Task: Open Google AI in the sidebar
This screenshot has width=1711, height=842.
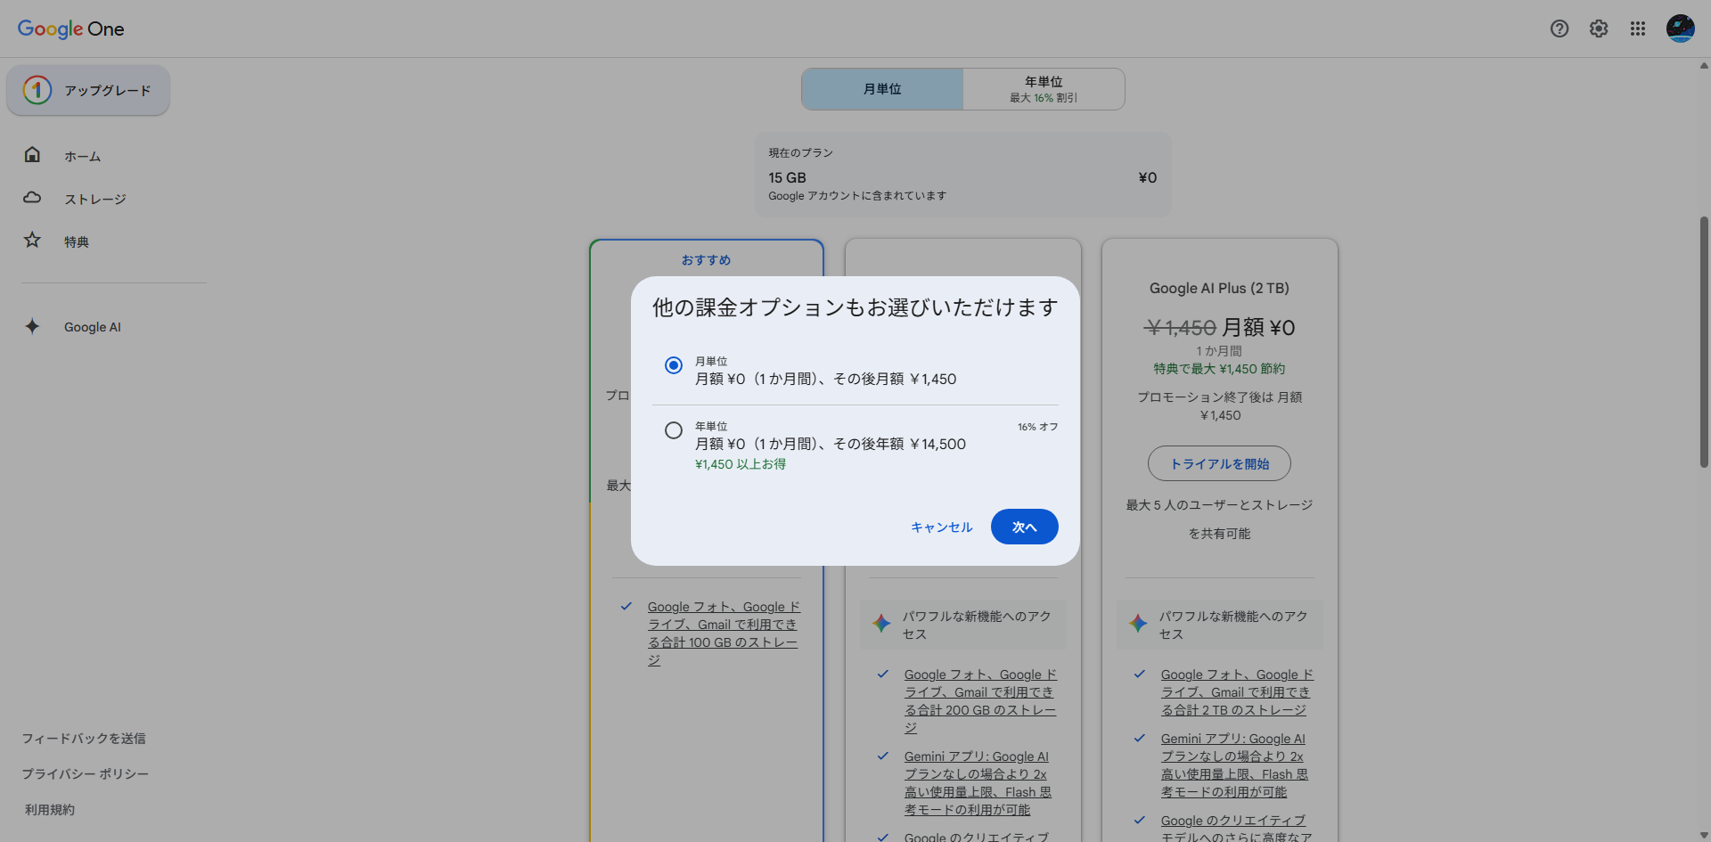Action: click(93, 327)
